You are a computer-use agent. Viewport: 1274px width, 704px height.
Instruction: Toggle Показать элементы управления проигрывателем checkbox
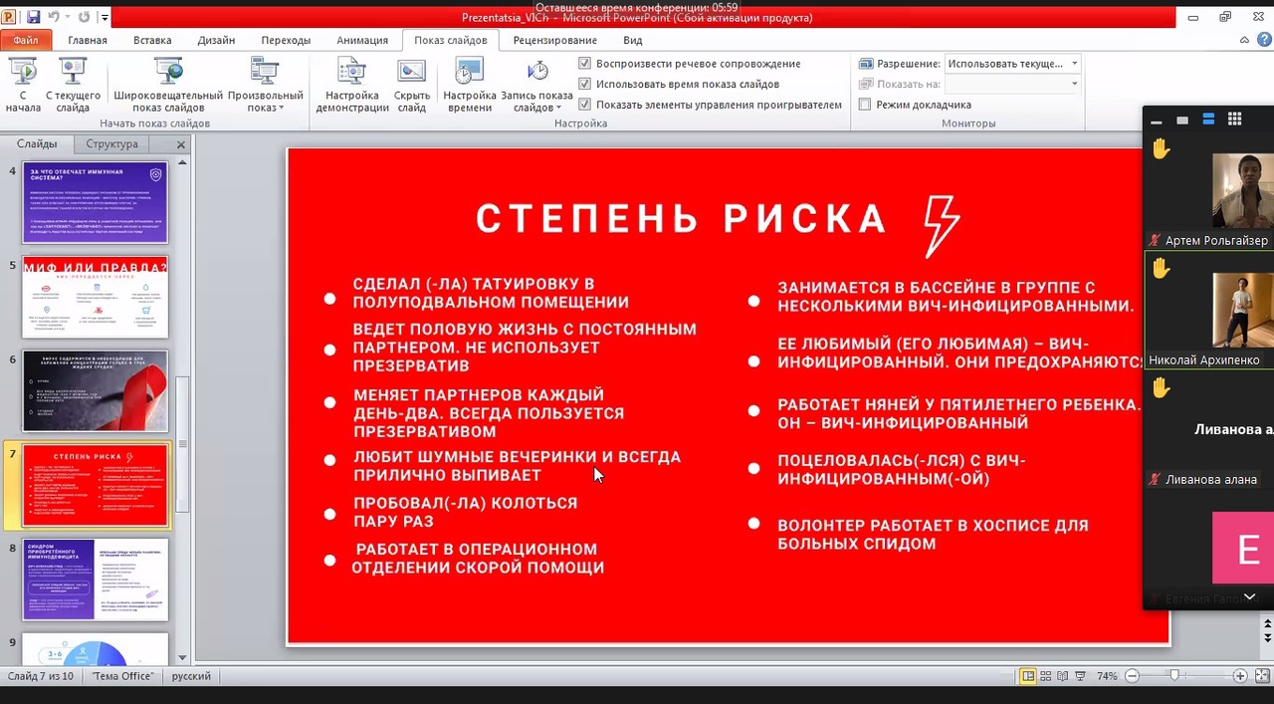click(585, 105)
